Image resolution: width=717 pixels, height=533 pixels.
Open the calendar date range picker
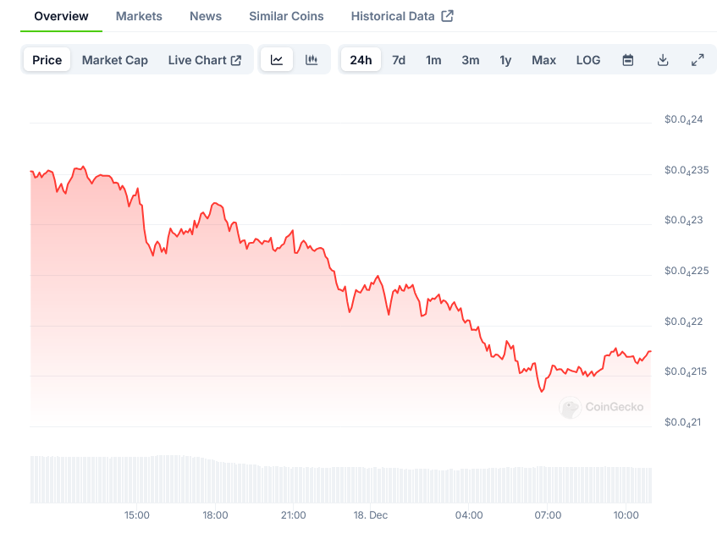628,60
